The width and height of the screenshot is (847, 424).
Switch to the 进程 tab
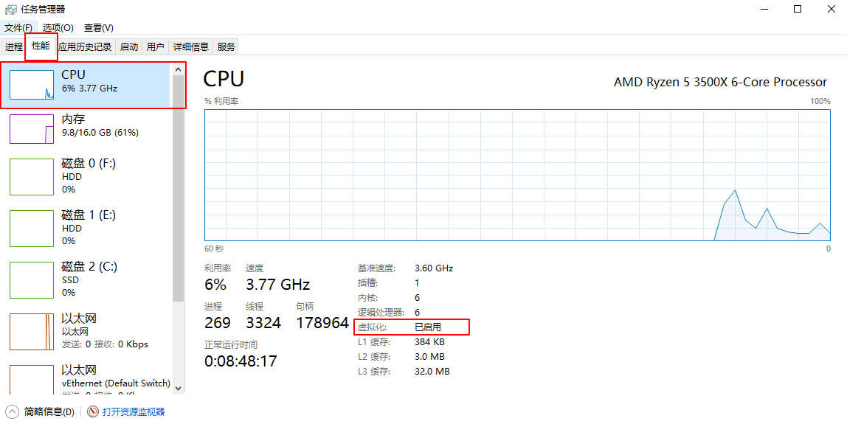coord(14,46)
